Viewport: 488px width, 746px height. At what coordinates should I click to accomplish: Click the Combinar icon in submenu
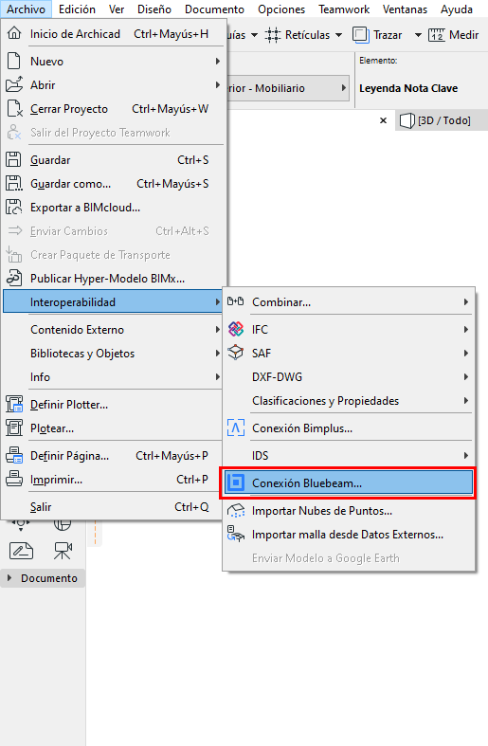click(x=235, y=301)
